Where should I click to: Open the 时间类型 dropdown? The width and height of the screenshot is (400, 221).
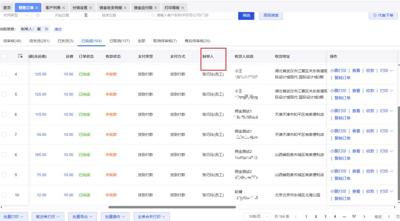[16, 15]
